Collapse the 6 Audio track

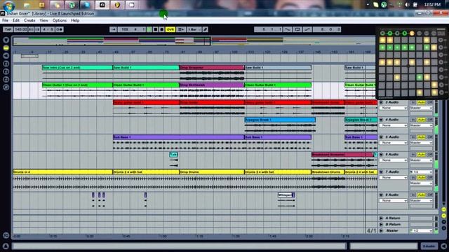point(381,155)
